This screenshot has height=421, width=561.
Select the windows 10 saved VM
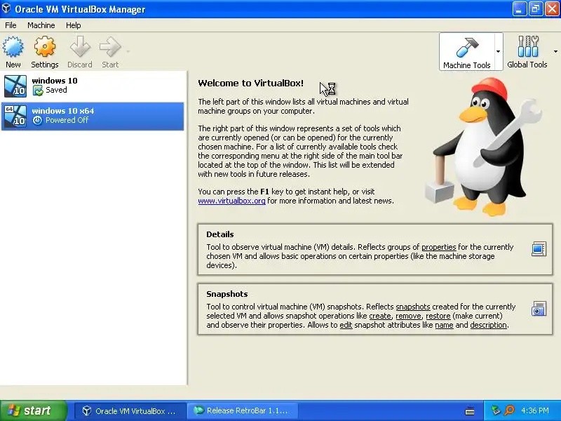pyautogui.click(x=93, y=86)
